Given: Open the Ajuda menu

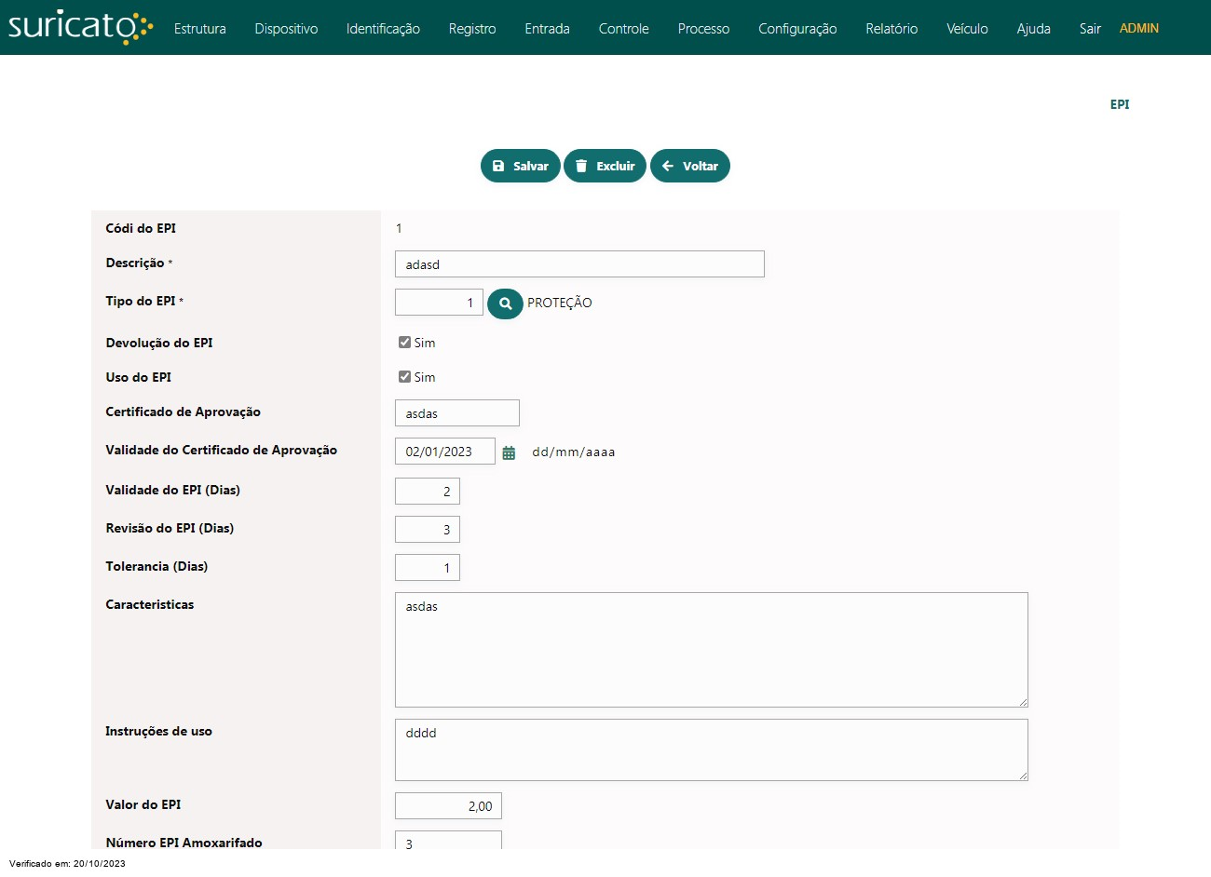Looking at the screenshot, I should click(1033, 29).
